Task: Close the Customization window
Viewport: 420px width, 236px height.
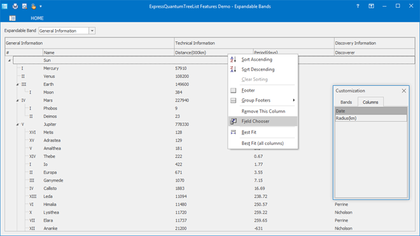Action: coord(404,91)
